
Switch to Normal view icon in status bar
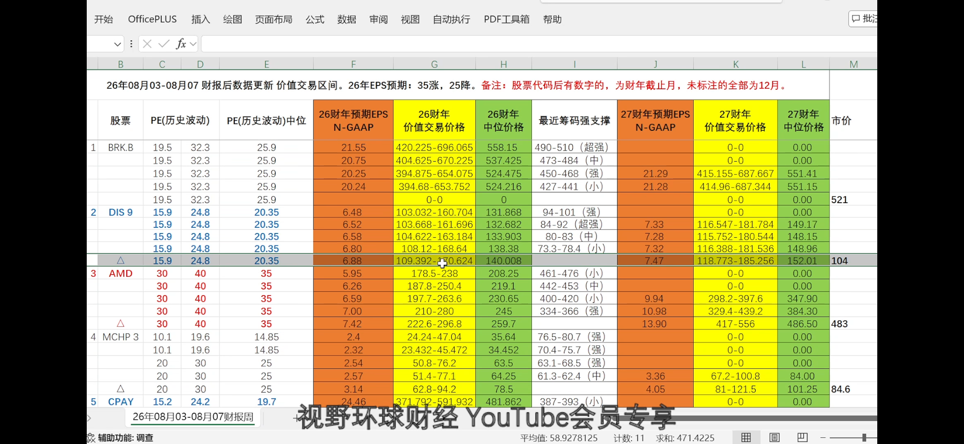pyautogui.click(x=746, y=437)
